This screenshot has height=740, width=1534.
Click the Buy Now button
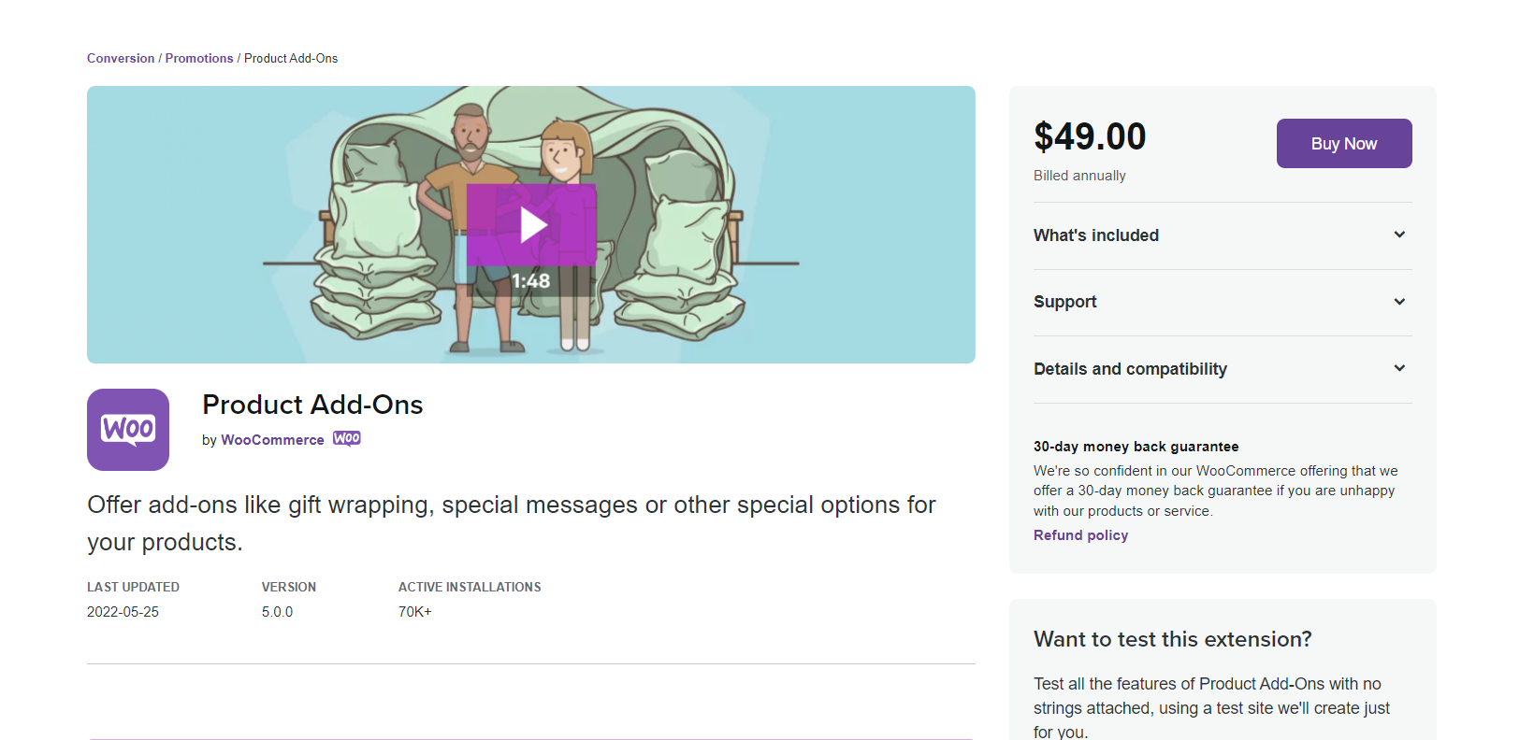click(x=1344, y=143)
